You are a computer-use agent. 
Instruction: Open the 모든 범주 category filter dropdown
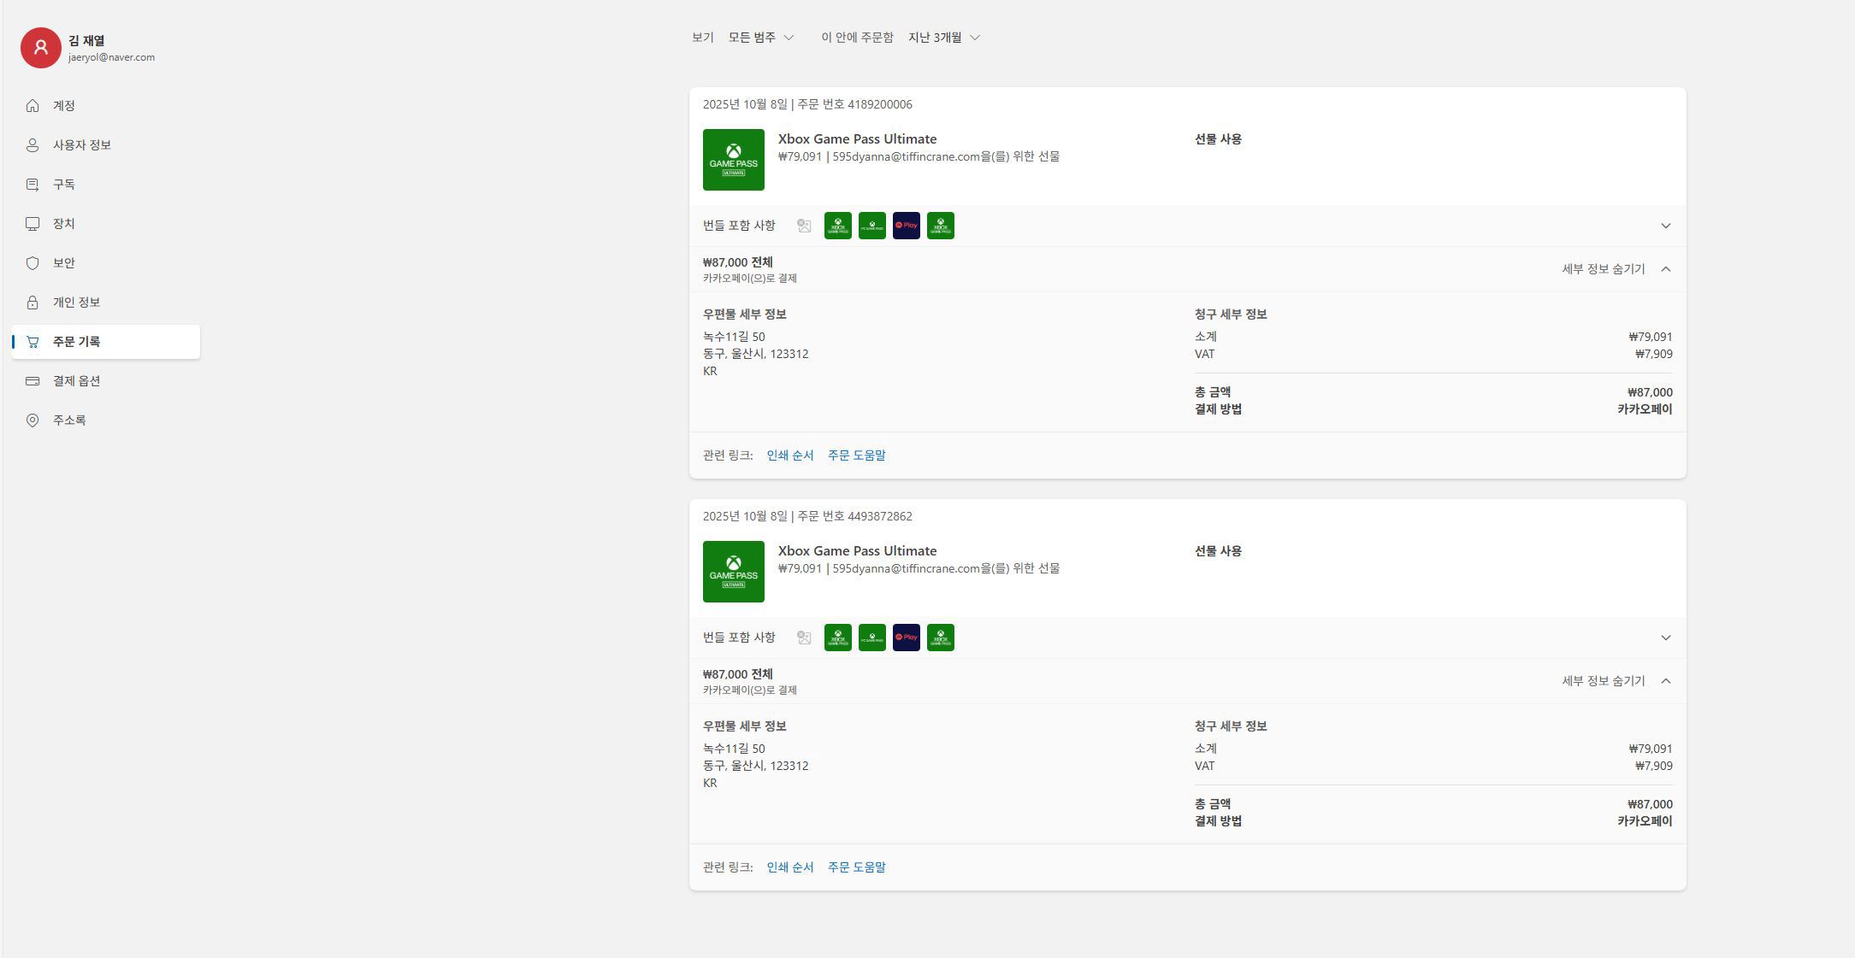[761, 38]
